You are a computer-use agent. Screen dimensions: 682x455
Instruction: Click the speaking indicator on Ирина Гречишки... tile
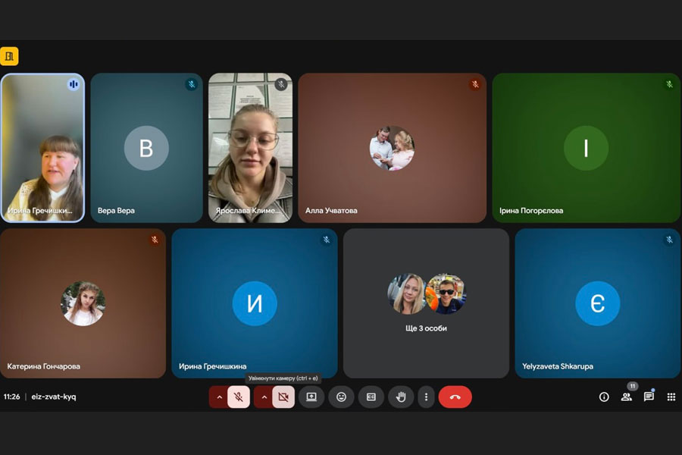[74, 84]
